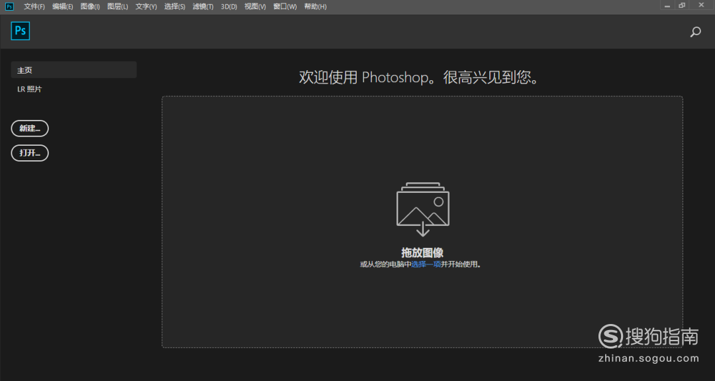The width and height of the screenshot is (715, 381).
Task: Open the 3D(D) menu
Action: [229, 7]
